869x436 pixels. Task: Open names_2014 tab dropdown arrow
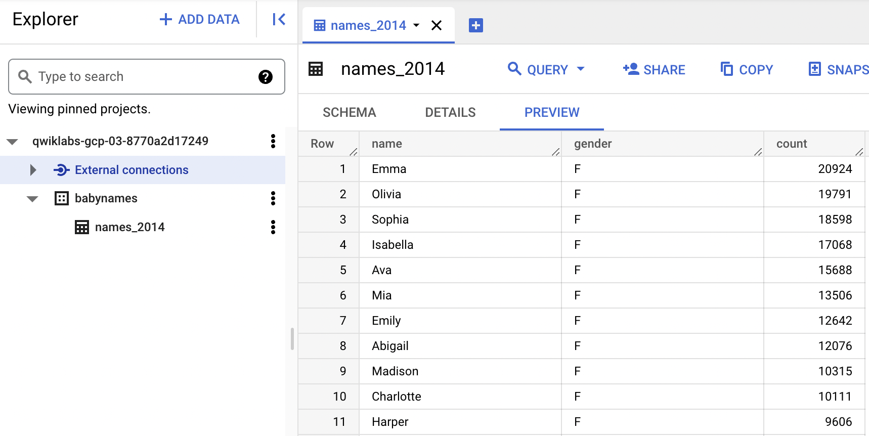click(416, 25)
